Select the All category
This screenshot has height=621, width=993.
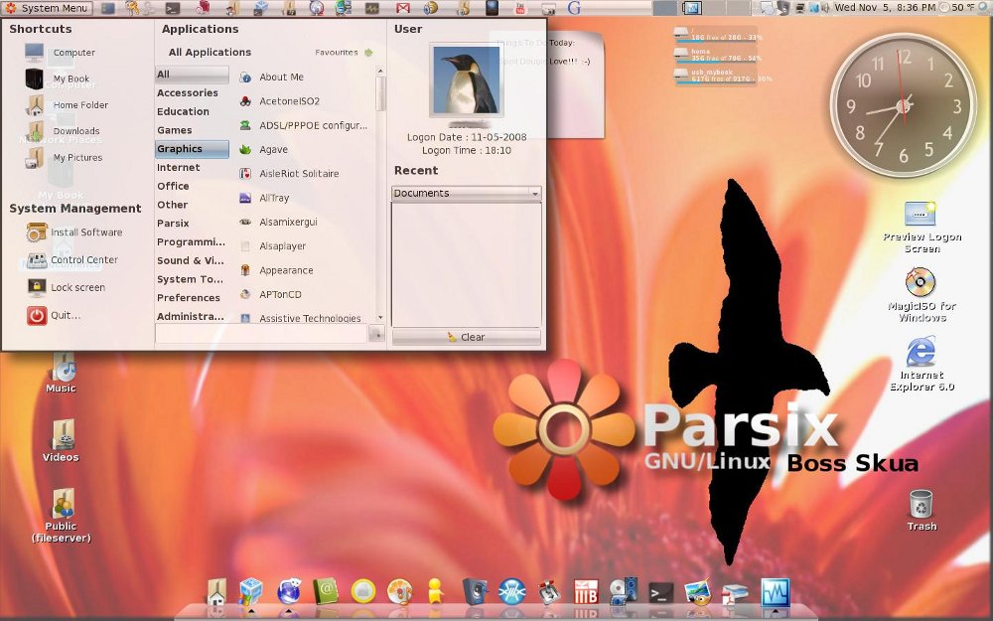point(192,75)
